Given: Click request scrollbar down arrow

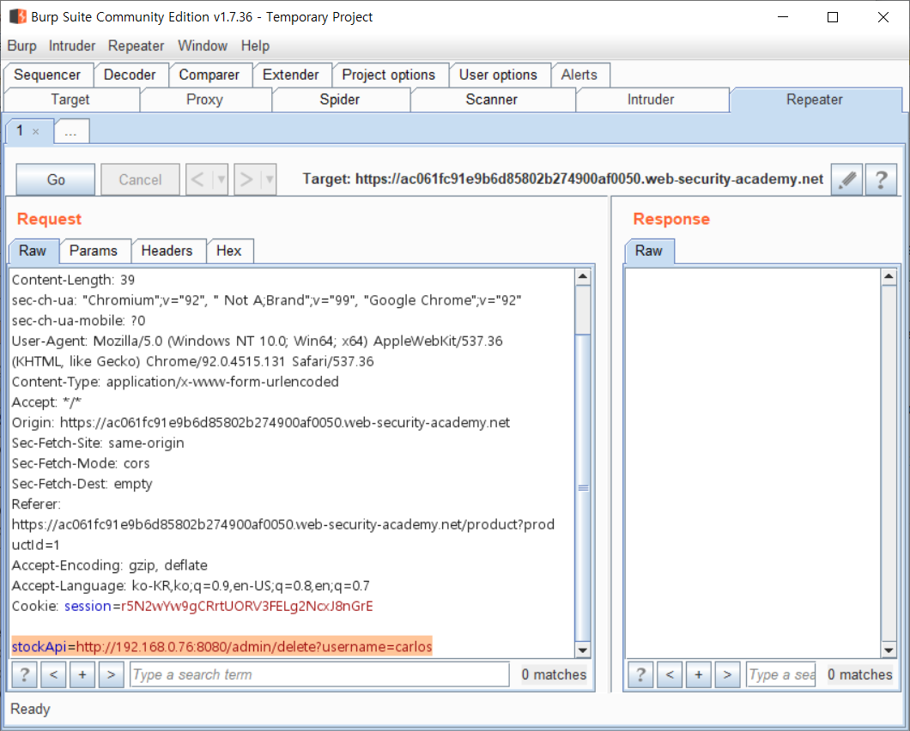Looking at the screenshot, I should click(583, 649).
